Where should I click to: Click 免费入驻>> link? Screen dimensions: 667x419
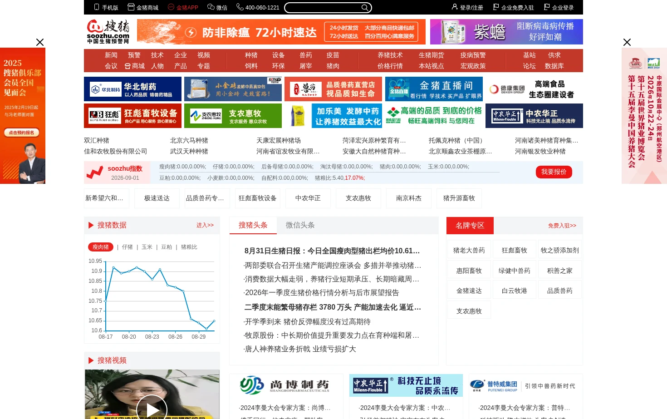(x=562, y=226)
